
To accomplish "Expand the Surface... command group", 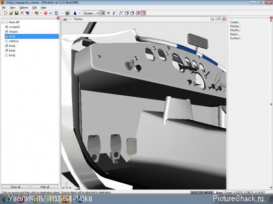I will [x=235, y=38].
